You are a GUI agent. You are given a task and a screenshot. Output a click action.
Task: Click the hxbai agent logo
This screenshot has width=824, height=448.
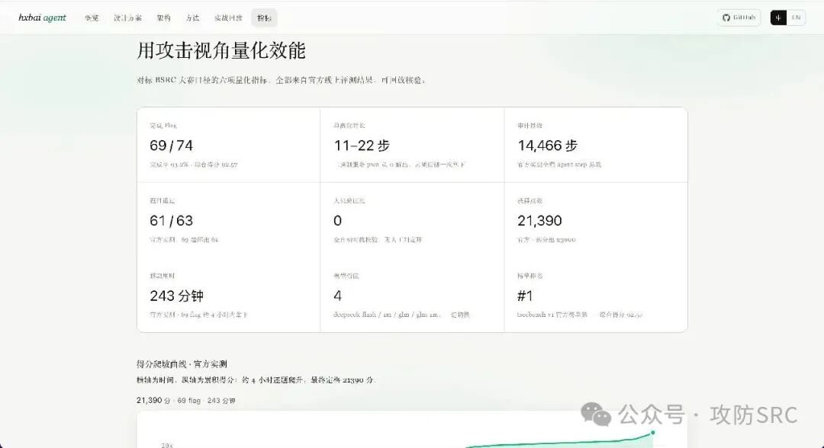coord(42,18)
